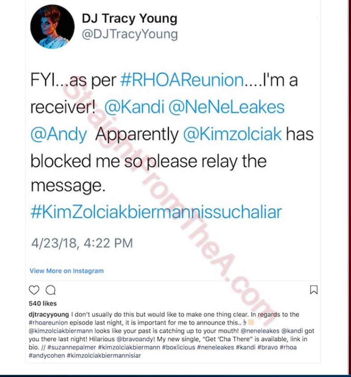This screenshot has height=377, width=351.
Task: Open the @NeNeLeakes mention in the tweet
Action: click(x=226, y=107)
